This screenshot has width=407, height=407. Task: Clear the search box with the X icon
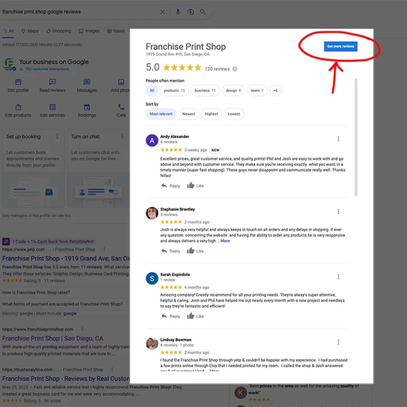163,12
